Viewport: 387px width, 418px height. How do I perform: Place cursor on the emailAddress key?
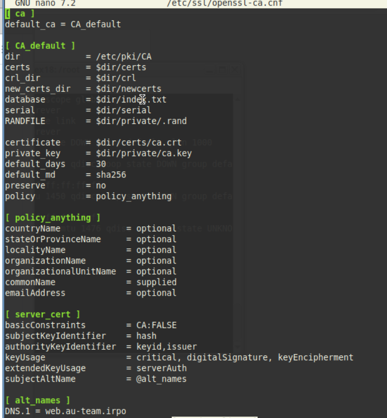coord(35,293)
